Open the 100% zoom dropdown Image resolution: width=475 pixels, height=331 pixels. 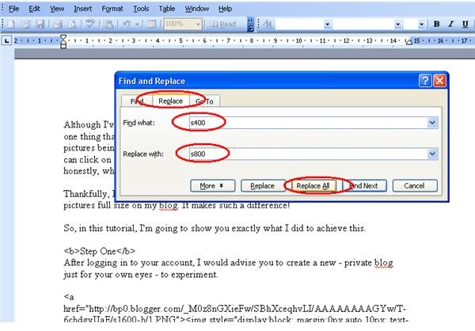pyautogui.click(x=198, y=24)
